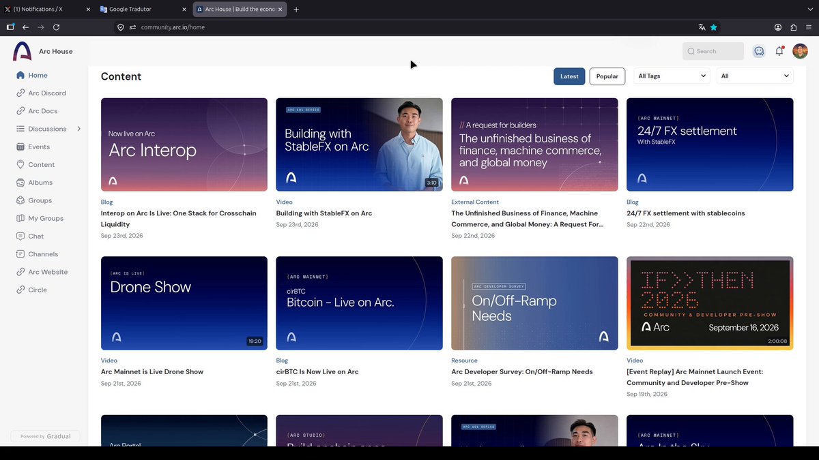Viewport: 819px width, 460px height.
Task: Open the browser extensions icon
Action: (793, 27)
